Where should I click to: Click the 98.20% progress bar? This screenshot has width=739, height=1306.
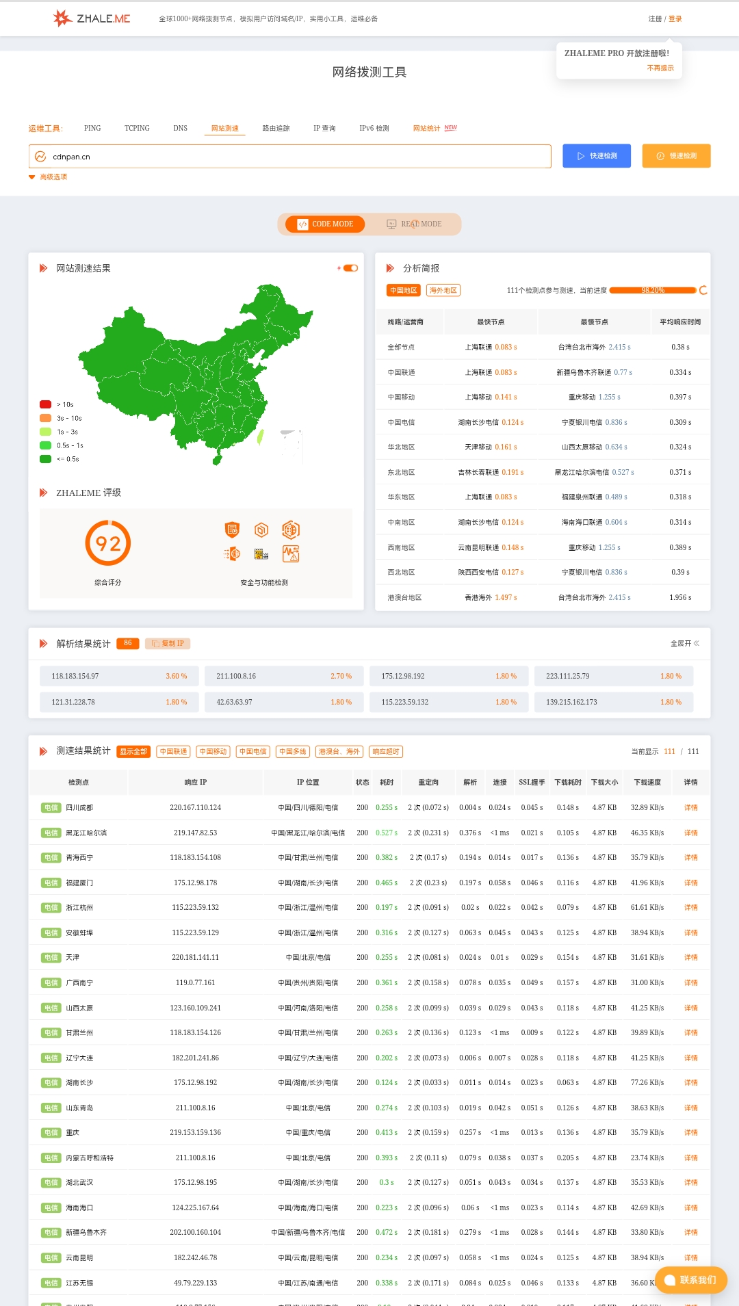coord(652,290)
